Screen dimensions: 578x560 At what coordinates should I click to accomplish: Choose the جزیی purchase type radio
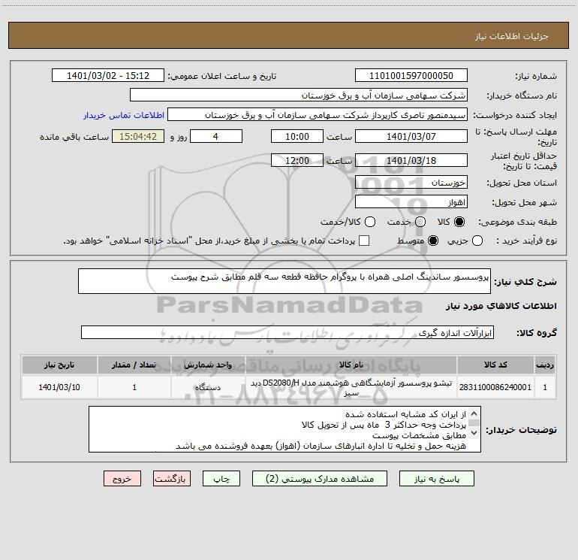(477, 241)
